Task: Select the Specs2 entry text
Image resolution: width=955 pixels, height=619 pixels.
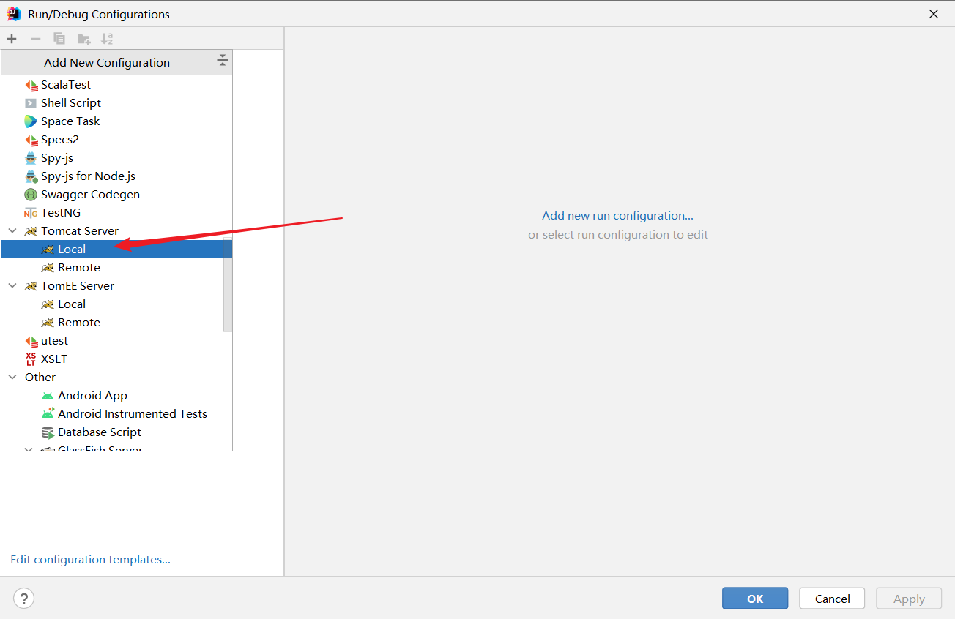Action: point(60,140)
